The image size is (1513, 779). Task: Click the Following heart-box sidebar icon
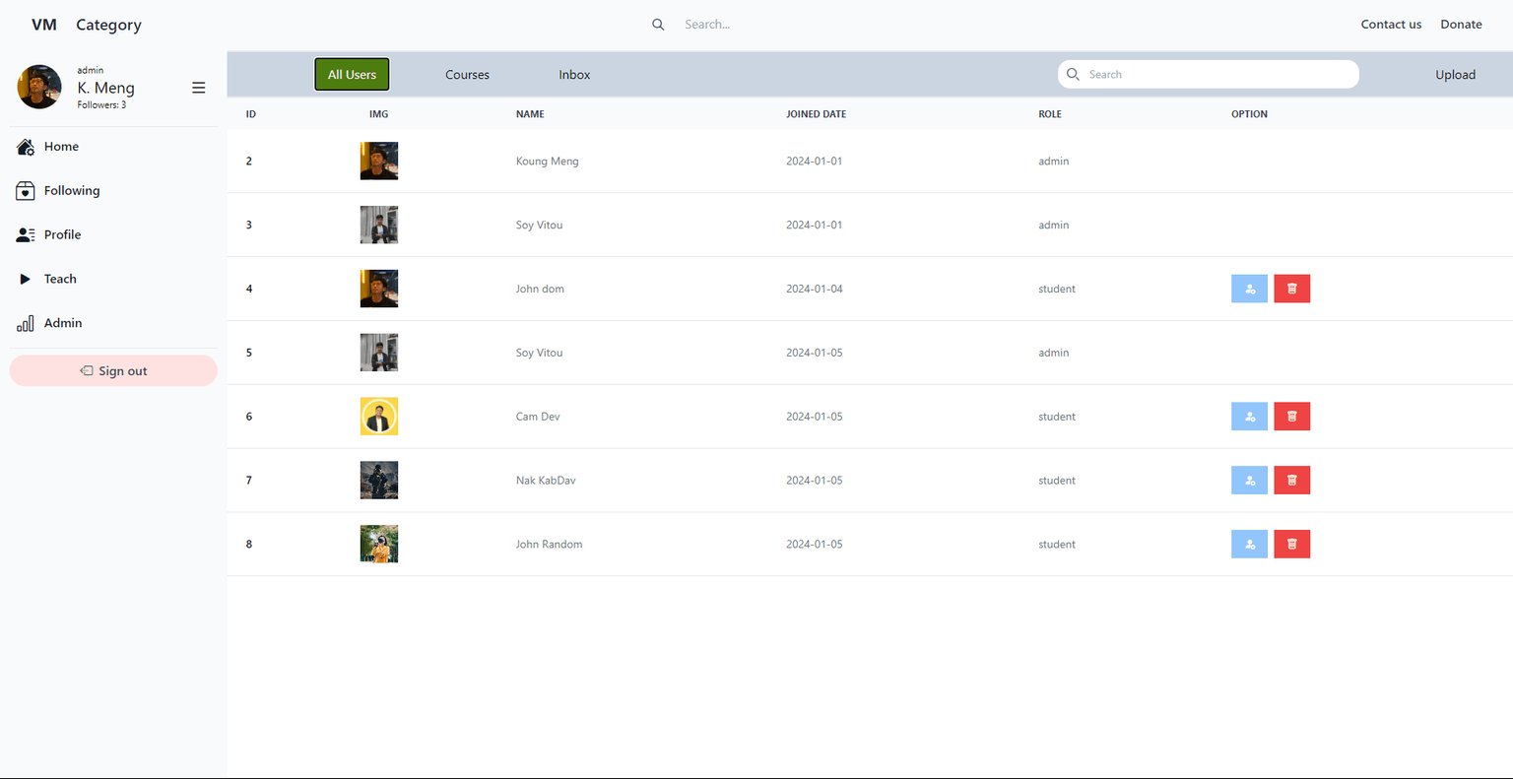[x=26, y=191]
